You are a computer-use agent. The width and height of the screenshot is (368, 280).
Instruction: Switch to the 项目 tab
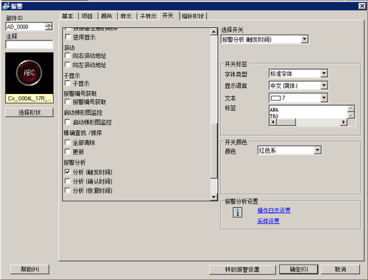[87, 16]
